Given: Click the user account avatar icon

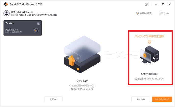Looking at the screenshot, I should (x=6, y=13).
